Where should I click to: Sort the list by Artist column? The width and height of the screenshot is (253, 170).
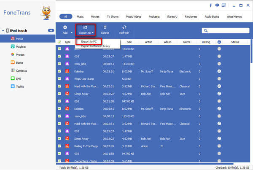tap(148, 42)
